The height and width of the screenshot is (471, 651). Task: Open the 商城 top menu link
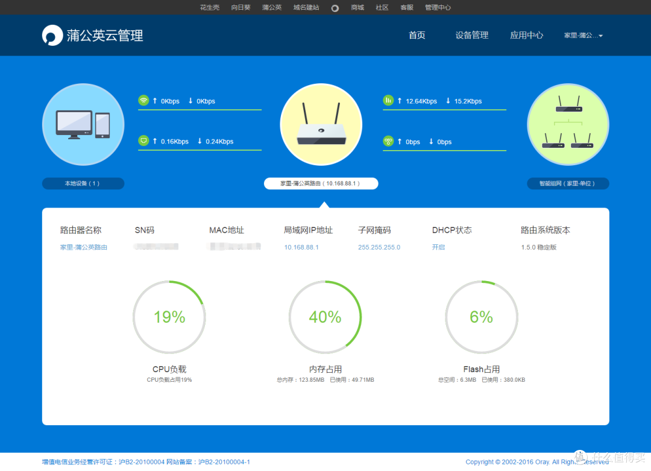357,7
